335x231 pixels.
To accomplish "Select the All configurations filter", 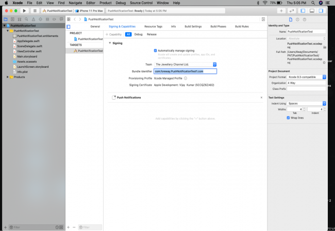I will (128, 34).
